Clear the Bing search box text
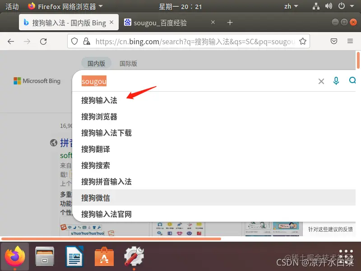Screen dimensions: 361x271 [321, 81]
